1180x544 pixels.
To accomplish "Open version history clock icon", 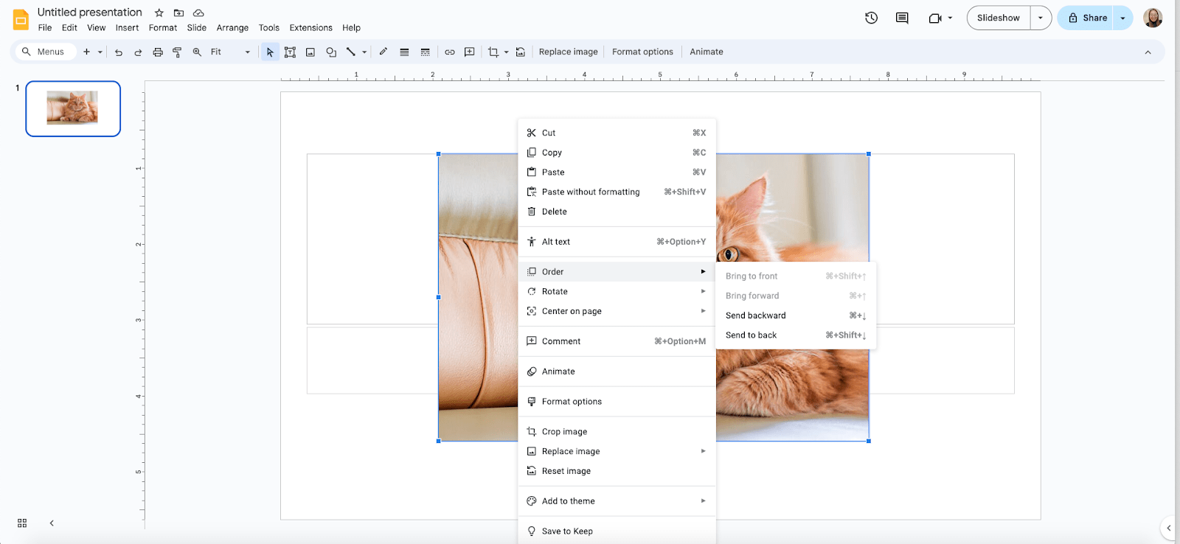I will [x=871, y=18].
